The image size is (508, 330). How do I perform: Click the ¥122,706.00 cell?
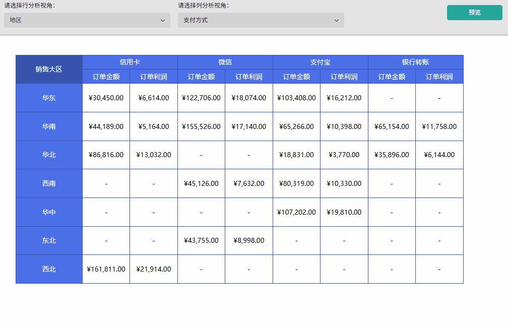pyautogui.click(x=201, y=98)
